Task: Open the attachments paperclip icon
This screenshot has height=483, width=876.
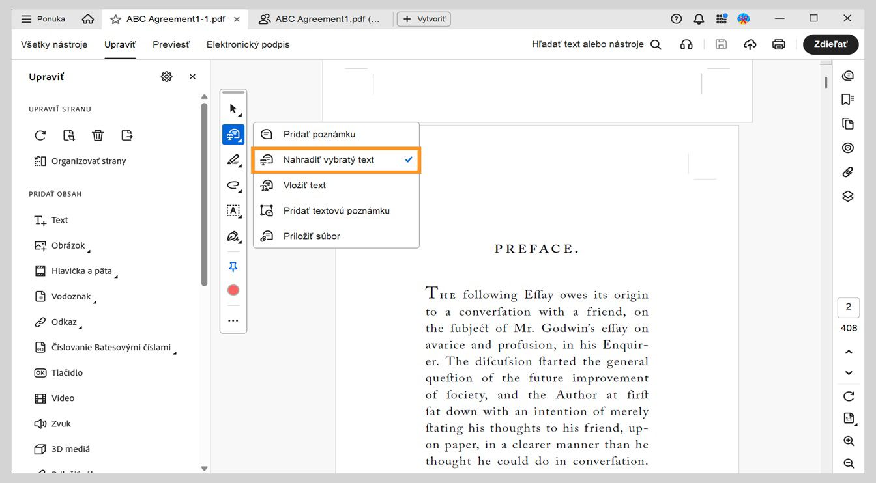Action: (848, 172)
